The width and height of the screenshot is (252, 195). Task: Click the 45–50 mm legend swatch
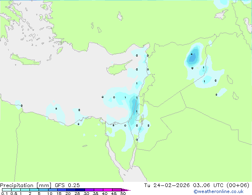(117, 190)
